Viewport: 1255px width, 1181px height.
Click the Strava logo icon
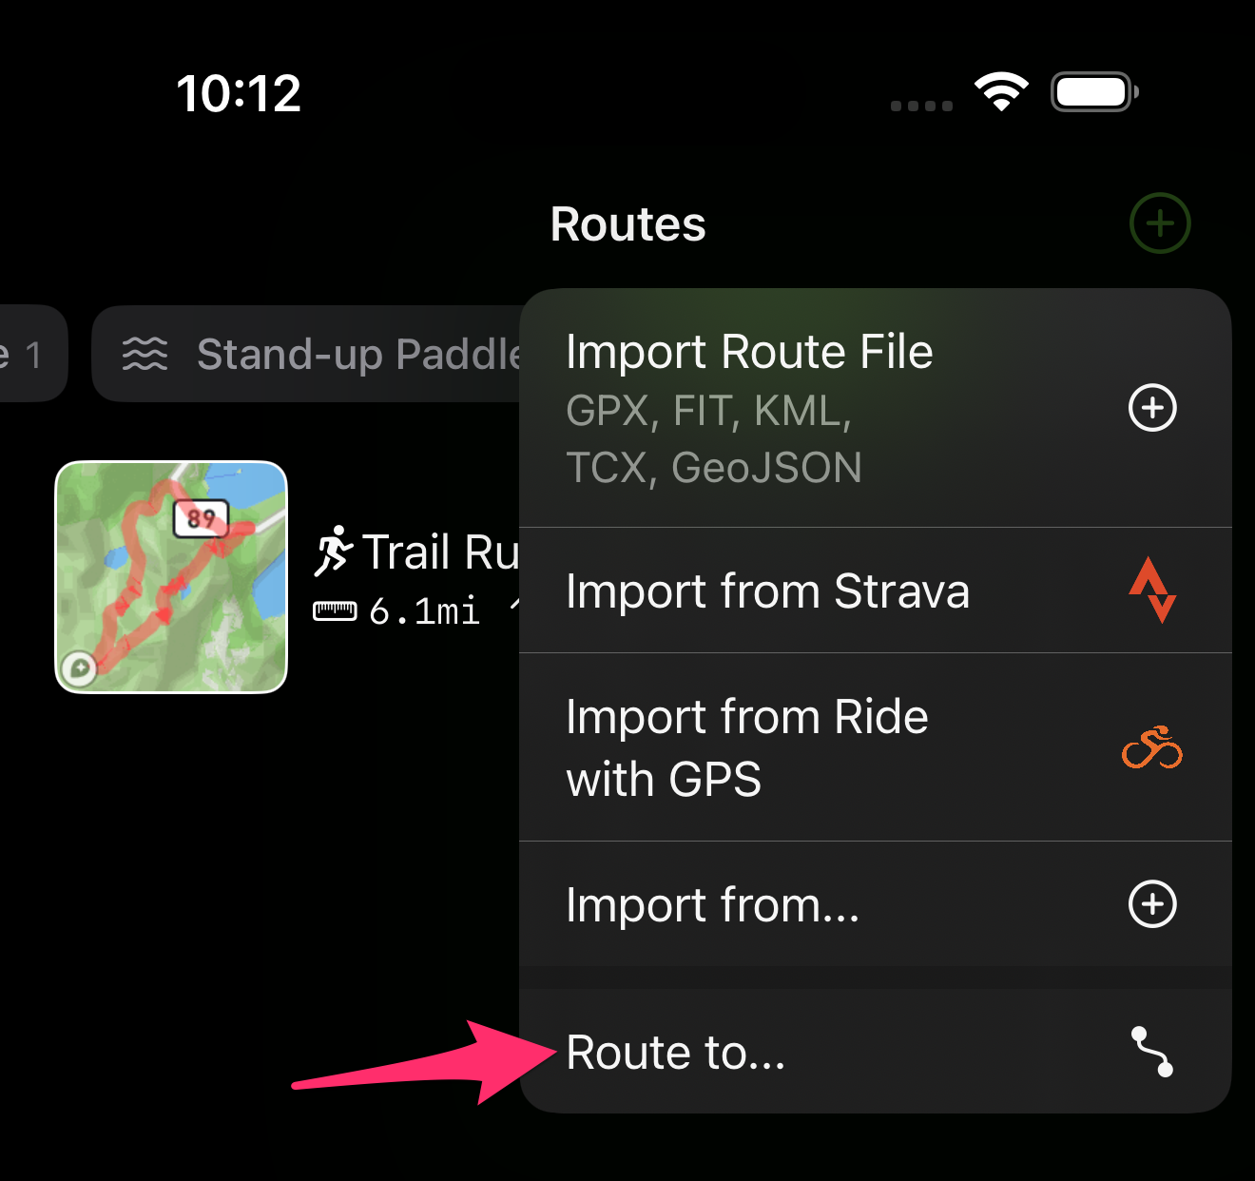[1152, 590]
